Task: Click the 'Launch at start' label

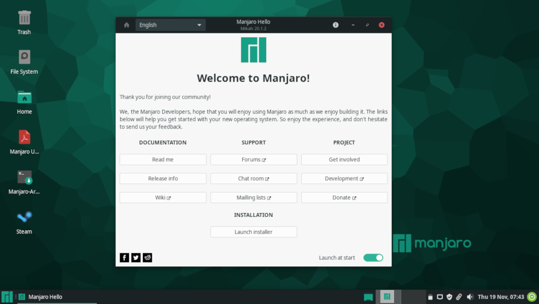Action: pos(337,258)
